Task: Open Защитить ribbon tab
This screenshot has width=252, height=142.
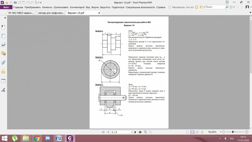Action: tap(105, 7)
